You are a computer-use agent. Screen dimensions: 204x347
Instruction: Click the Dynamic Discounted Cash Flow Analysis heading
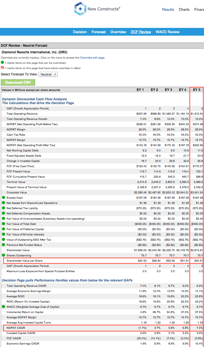(35, 99)
